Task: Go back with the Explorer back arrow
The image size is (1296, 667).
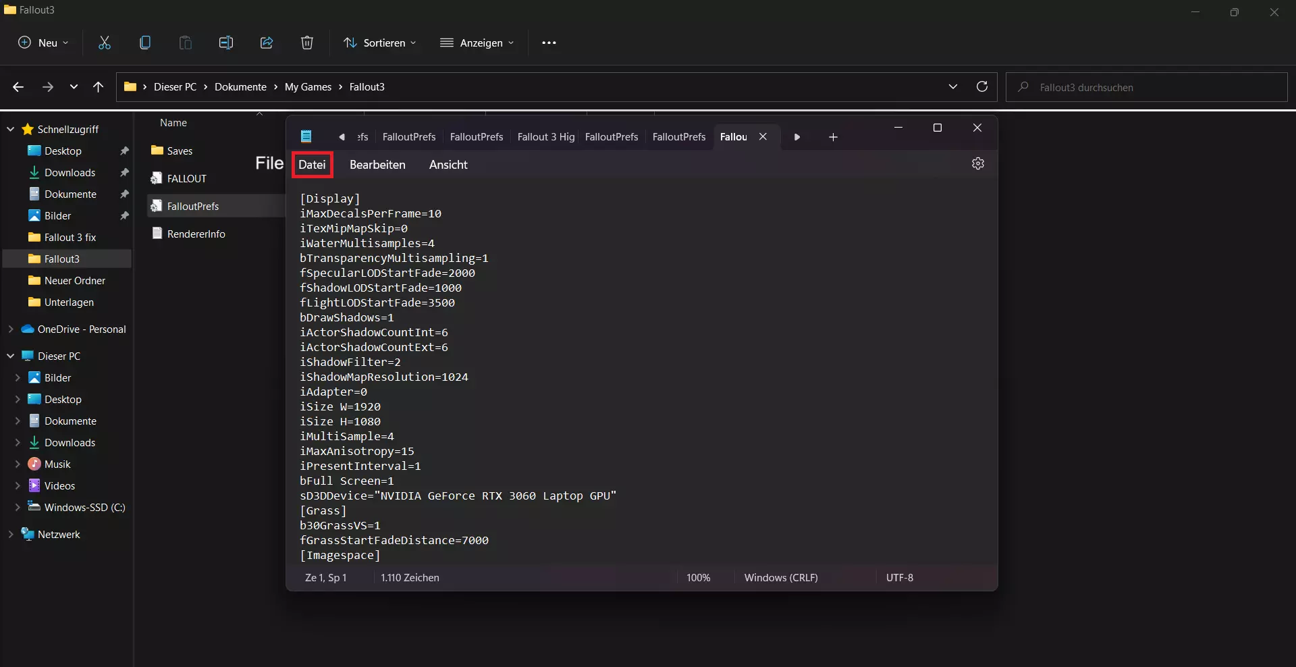Action: (18, 87)
